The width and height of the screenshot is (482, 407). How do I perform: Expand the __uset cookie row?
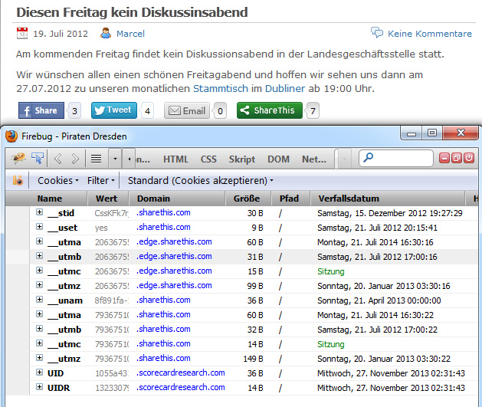pos(39,227)
